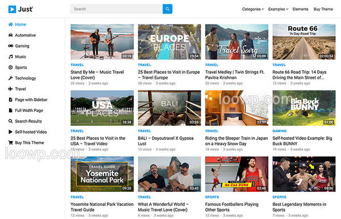The image size is (341, 219).
Task: Expand the Examples dropdown menu
Action: click(278, 9)
